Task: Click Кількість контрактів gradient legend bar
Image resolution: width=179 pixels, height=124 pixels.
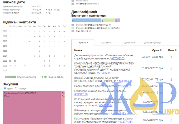Action: (11, 77)
